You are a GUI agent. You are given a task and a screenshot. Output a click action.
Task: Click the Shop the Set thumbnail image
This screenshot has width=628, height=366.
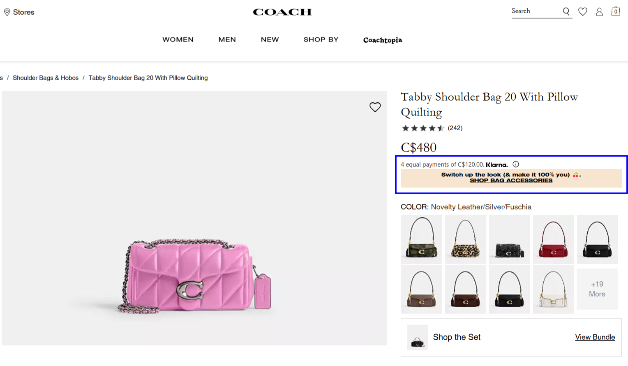417,337
